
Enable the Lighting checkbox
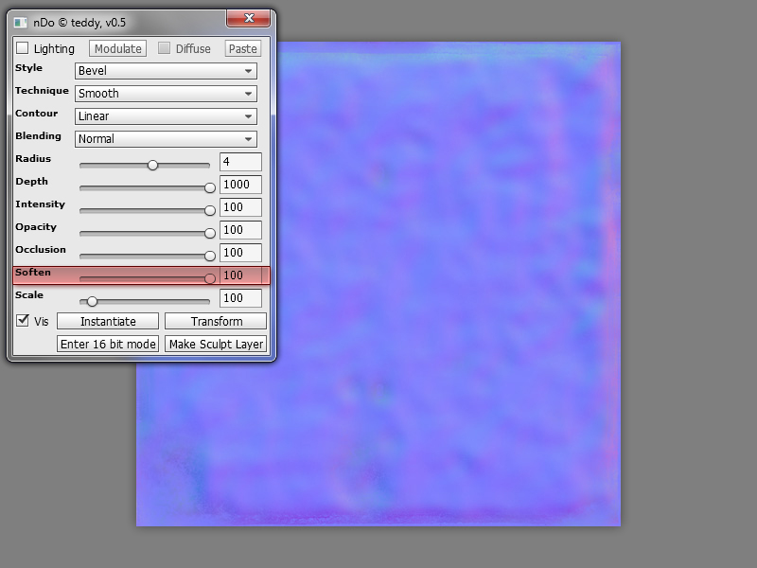coord(22,48)
